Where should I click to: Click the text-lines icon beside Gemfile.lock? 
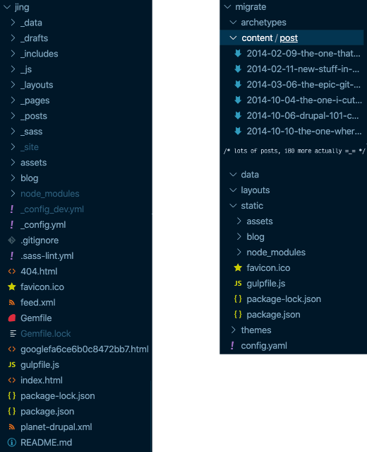pyautogui.click(x=13, y=334)
